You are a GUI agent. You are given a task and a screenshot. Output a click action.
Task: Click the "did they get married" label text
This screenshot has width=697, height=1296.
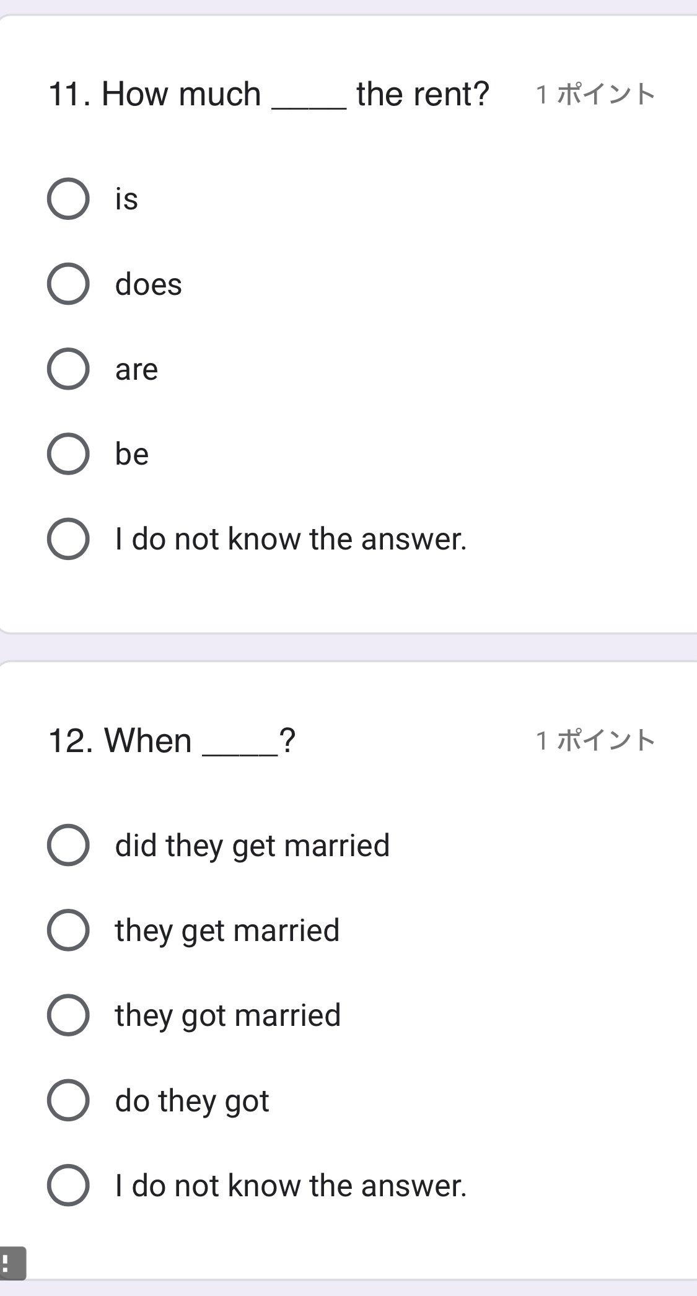pyautogui.click(x=253, y=846)
